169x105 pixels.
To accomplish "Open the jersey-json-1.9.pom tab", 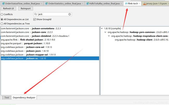I will 155,4.
